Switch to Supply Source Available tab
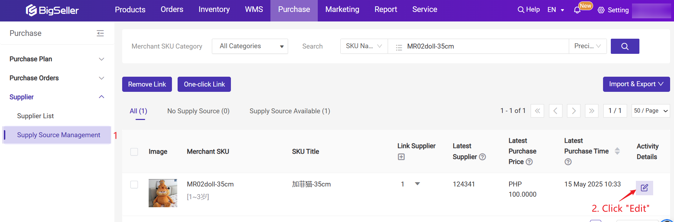The width and height of the screenshot is (674, 222). pyautogui.click(x=290, y=111)
